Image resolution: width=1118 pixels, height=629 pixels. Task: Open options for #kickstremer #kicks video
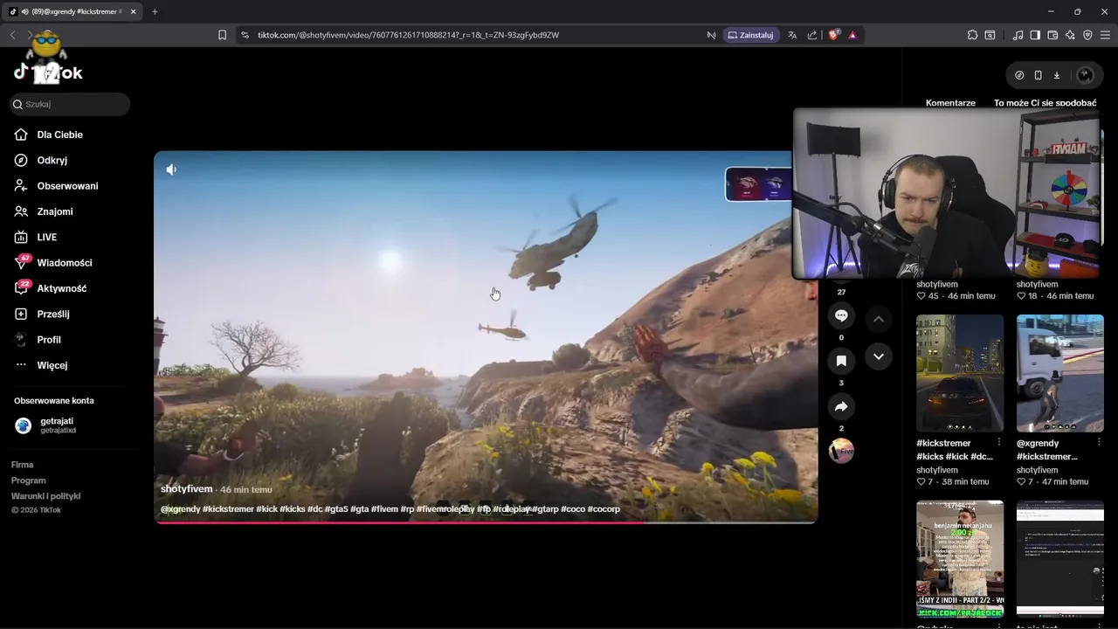pyautogui.click(x=999, y=444)
